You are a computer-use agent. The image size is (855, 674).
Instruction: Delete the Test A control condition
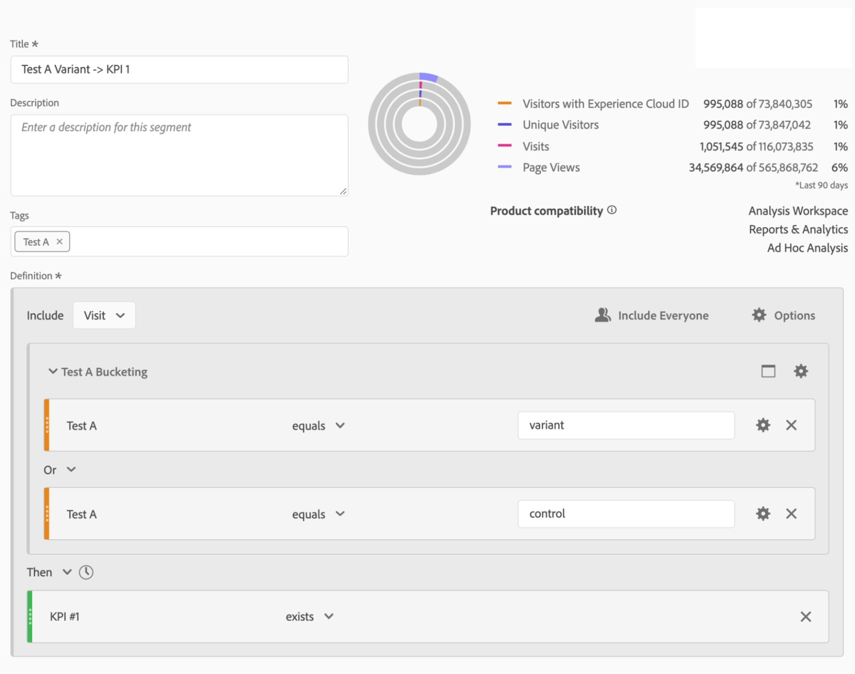point(791,513)
